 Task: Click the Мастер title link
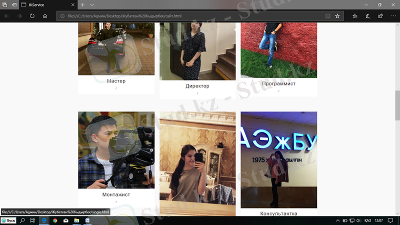116,81
